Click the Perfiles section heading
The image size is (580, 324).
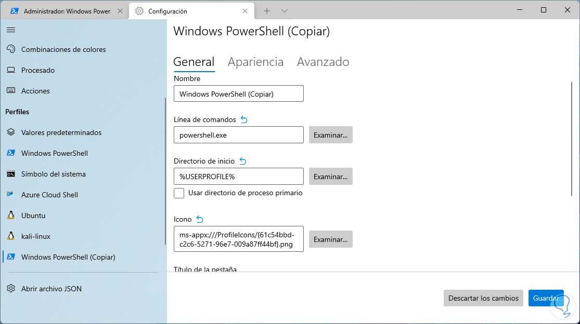[x=17, y=112]
